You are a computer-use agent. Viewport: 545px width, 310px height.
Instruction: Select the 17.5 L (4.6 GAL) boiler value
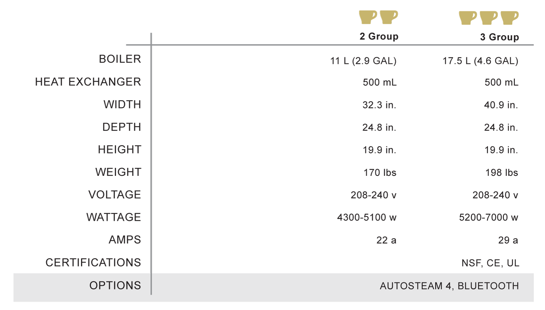[480, 61]
